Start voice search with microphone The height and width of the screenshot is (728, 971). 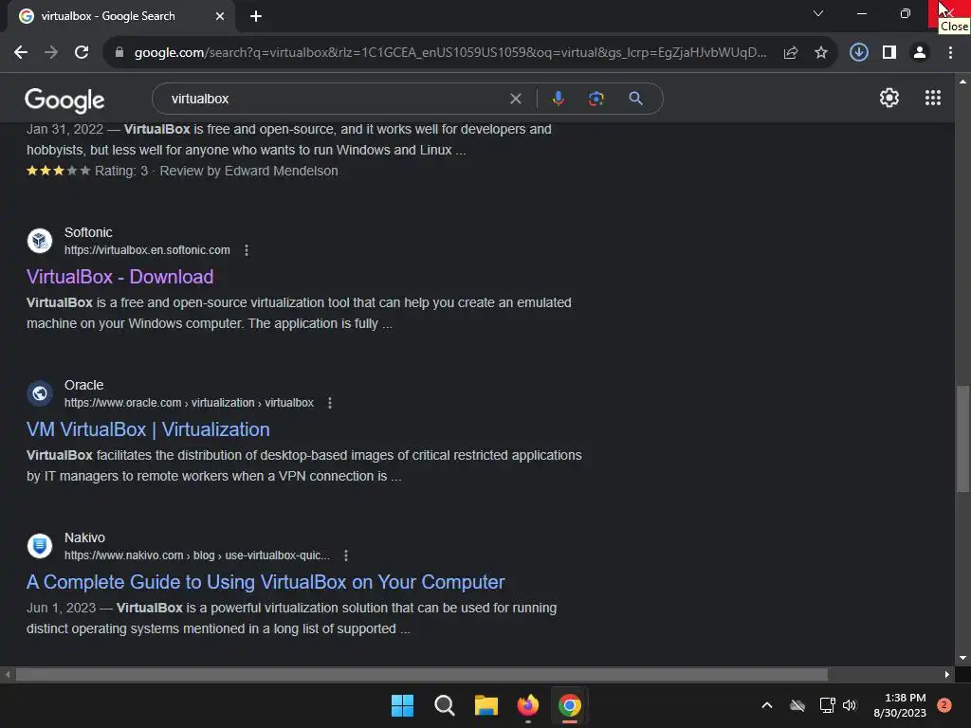(x=558, y=99)
